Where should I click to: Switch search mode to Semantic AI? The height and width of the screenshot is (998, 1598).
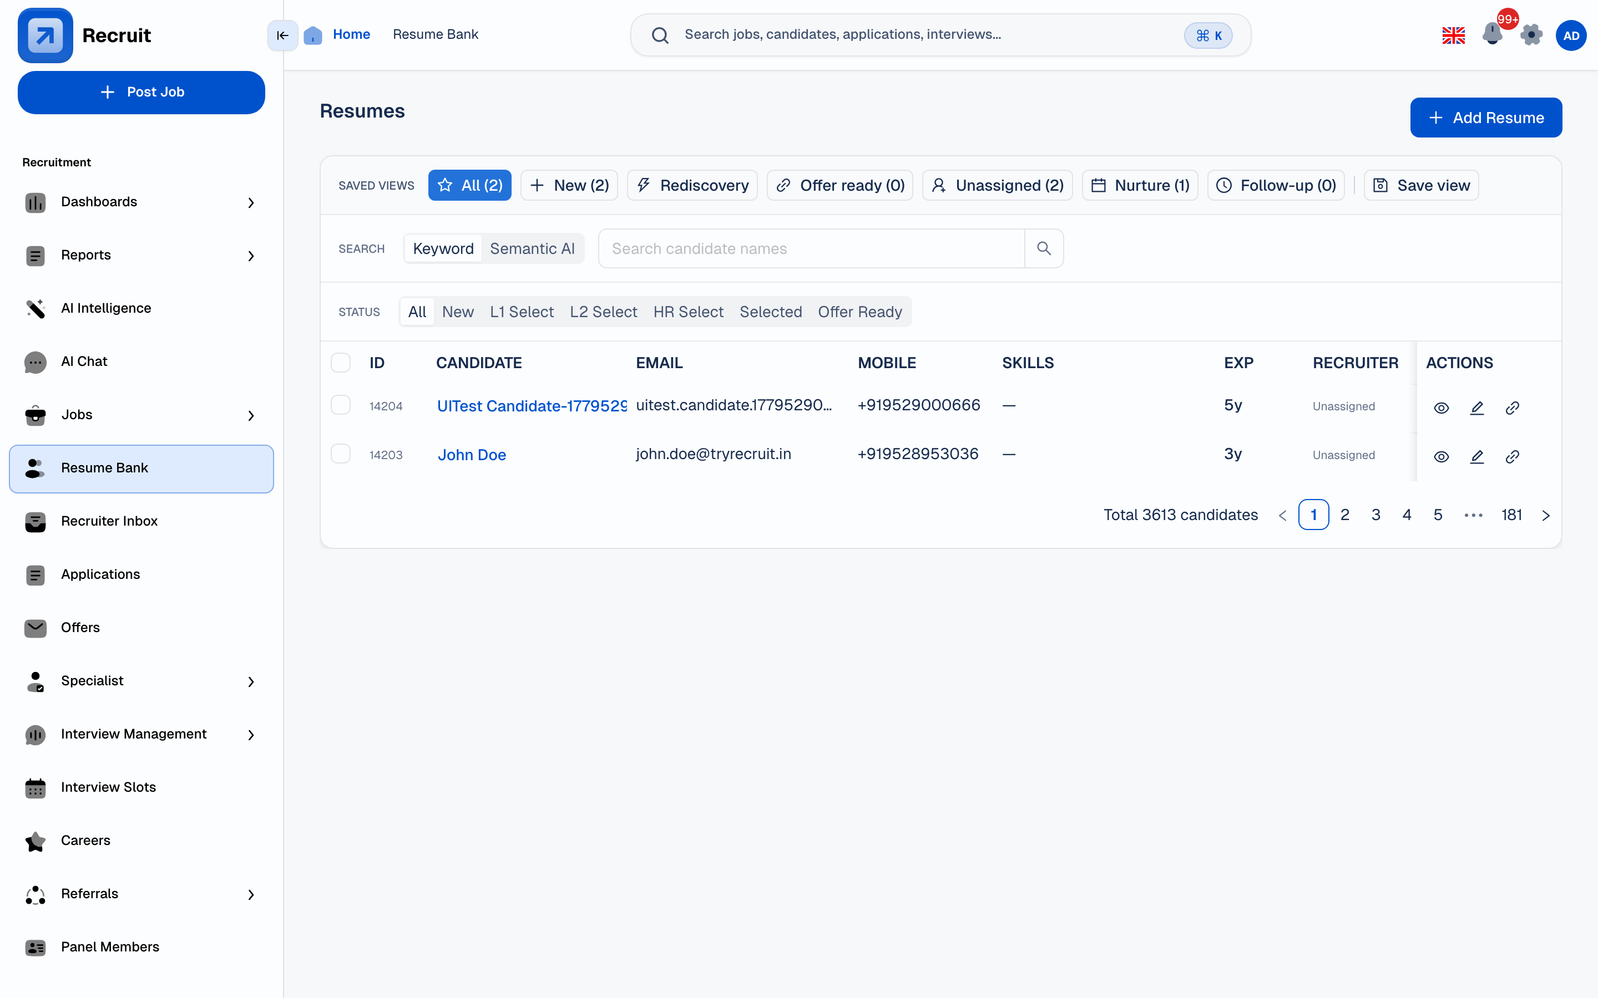point(532,248)
